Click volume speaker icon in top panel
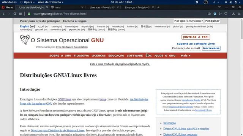243x136 pixels. [231, 2]
